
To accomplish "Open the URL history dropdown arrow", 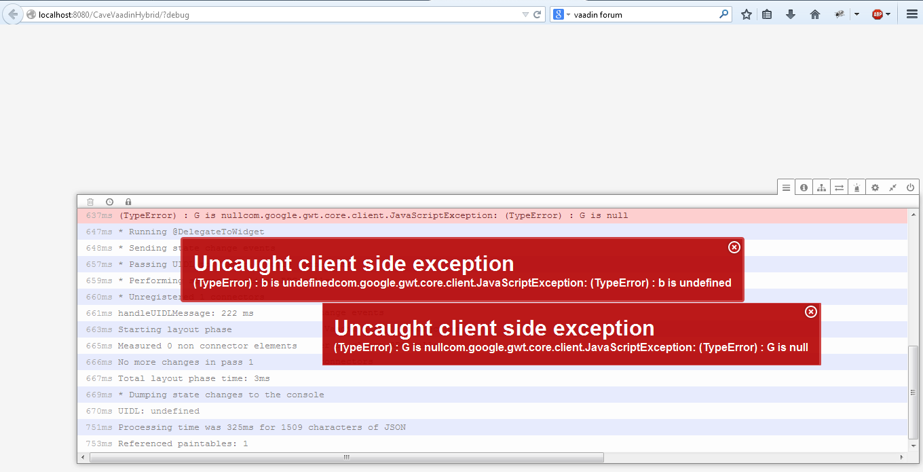I will (x=525, y=14).
